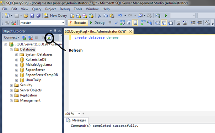Image resolution: width=215 pixels, height=133 pixels.
Task: Click the Paste clipboard icon
Action: pyautogui.click(x=112, y=16)
